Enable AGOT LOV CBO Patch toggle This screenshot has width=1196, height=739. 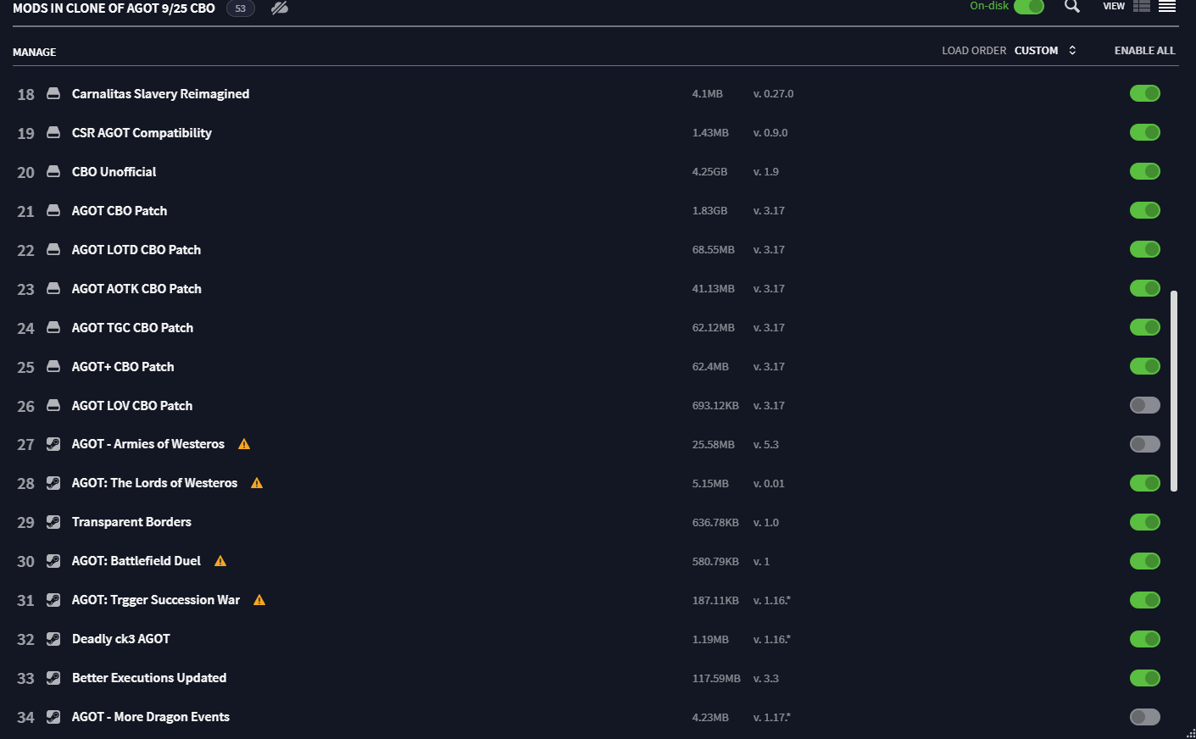(x=1145, y=405)
